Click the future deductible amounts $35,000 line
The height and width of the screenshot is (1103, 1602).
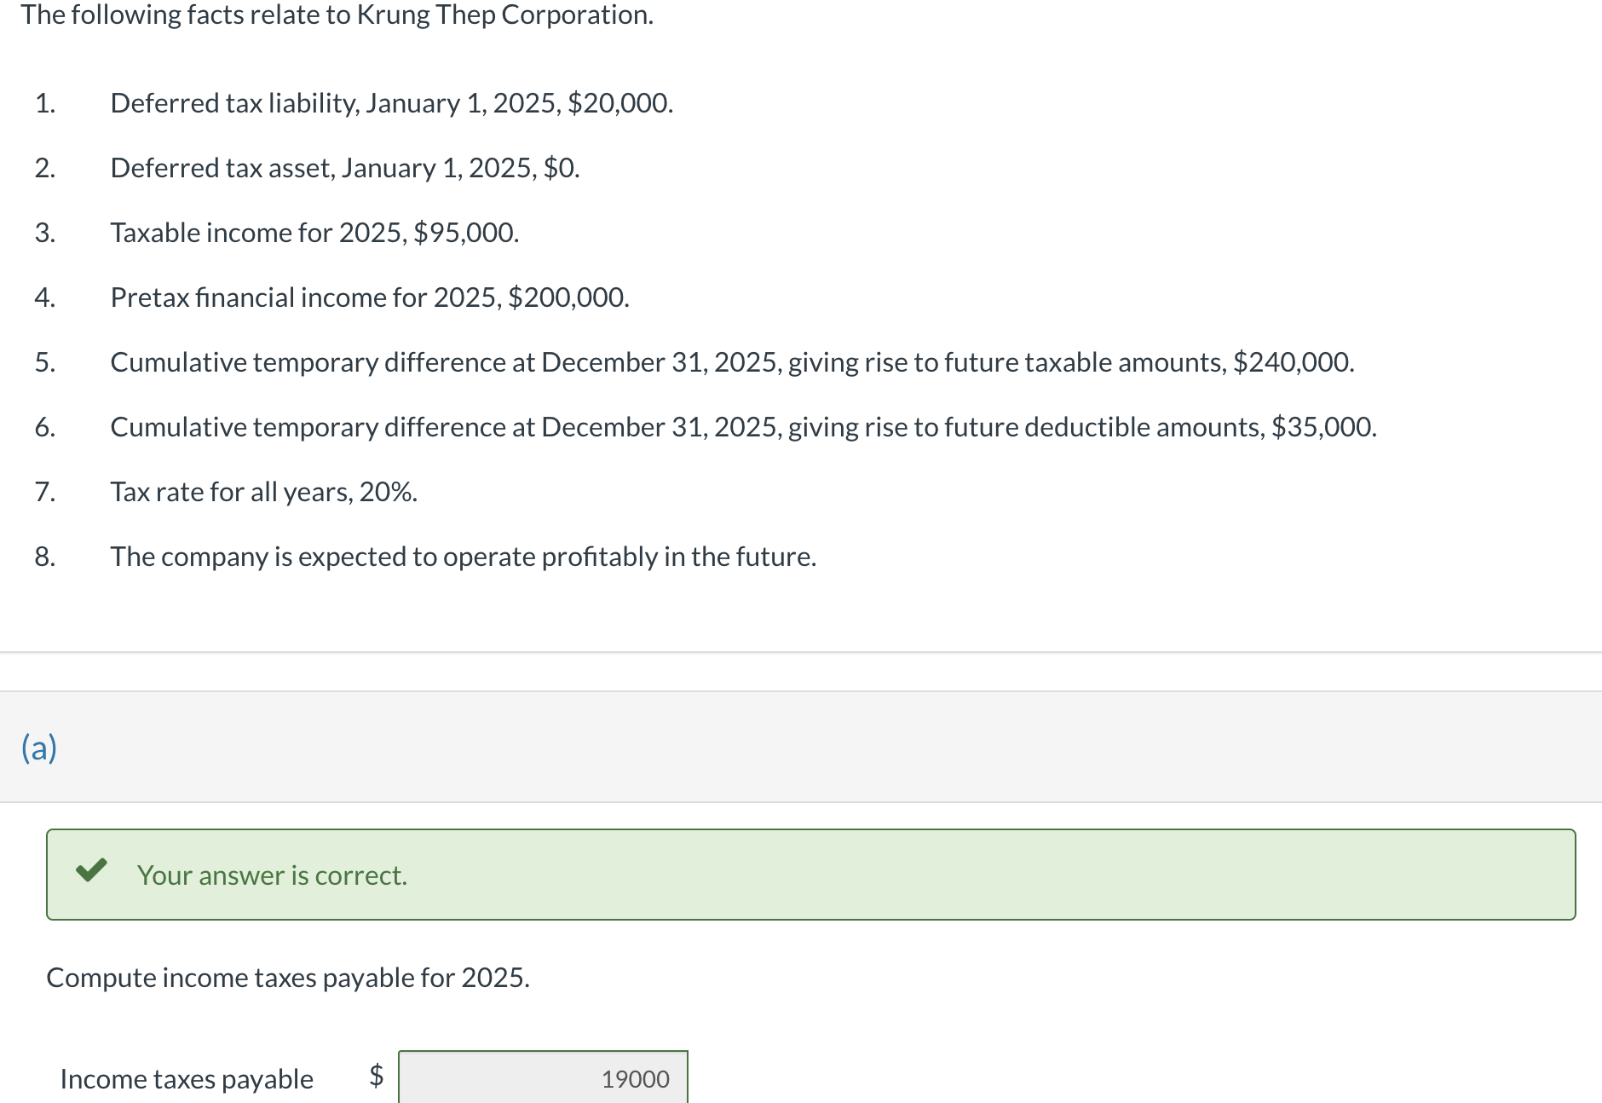[x=743, y=427]
